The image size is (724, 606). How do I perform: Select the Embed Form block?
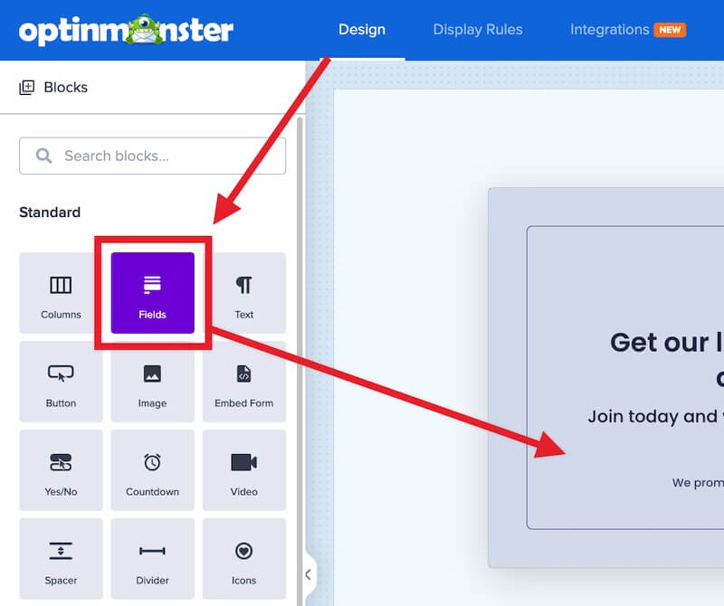pos(244,381)
